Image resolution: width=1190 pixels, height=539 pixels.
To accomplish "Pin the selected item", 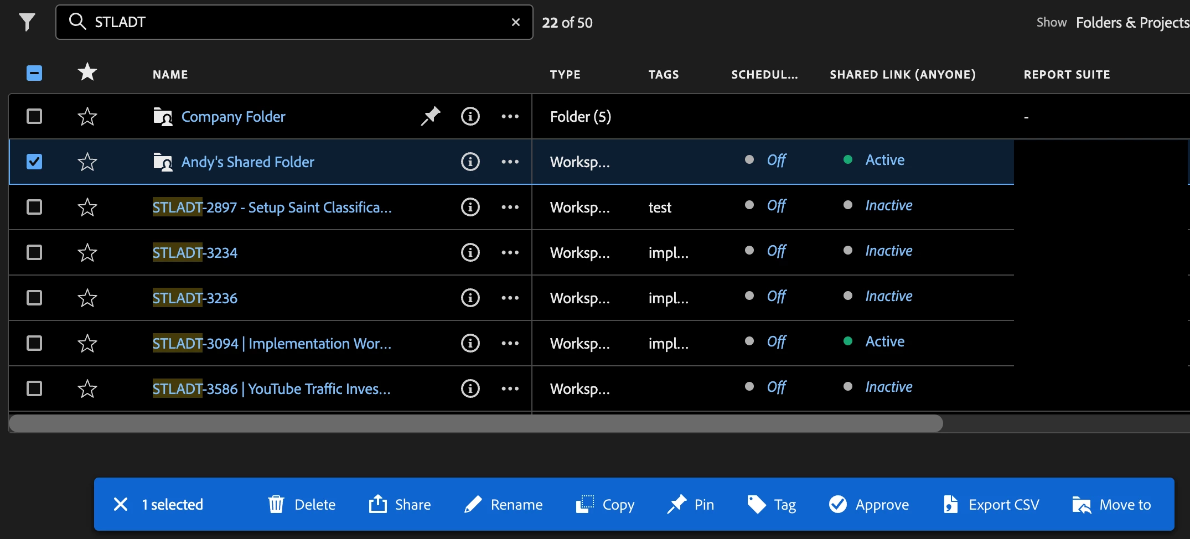I will 691,504.
